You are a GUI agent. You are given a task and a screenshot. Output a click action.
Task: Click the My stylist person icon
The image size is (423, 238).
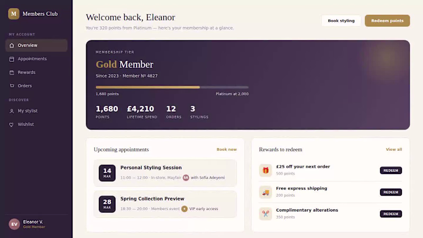coord(12,111)
